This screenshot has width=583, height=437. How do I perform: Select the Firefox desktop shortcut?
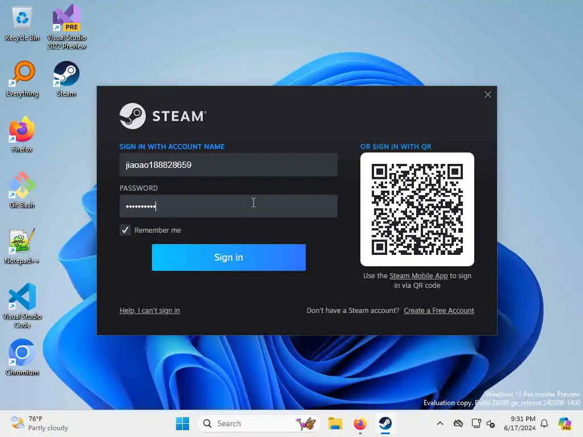coord(22,135)
